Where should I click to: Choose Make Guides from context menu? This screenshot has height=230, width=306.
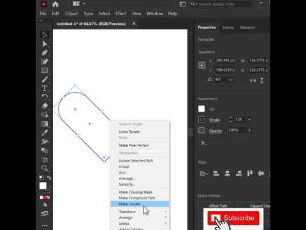coord(140,204)
